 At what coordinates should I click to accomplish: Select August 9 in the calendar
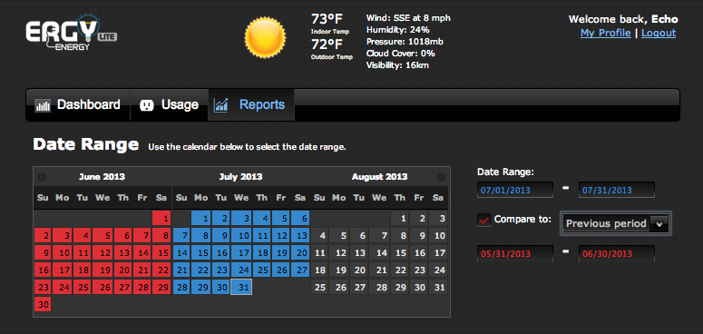coord(419,236)
